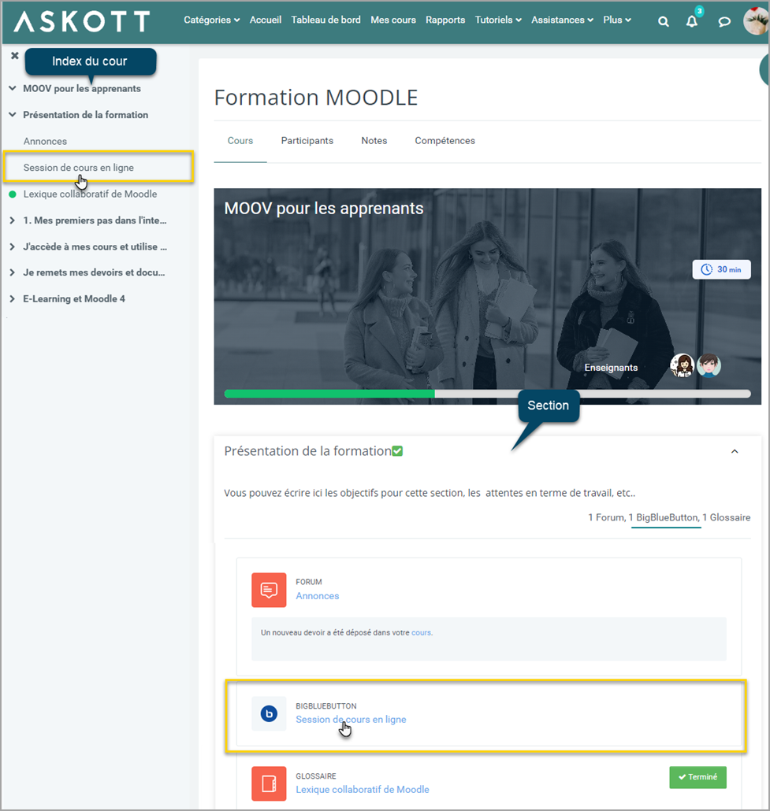Open Session de cours en ligne BigBlueButton link
The width and height of the screenshot is (770, 811).
[x=351, y=720]
